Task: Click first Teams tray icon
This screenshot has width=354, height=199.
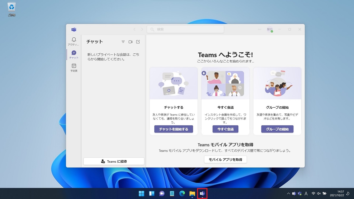Action: point(294,193)
